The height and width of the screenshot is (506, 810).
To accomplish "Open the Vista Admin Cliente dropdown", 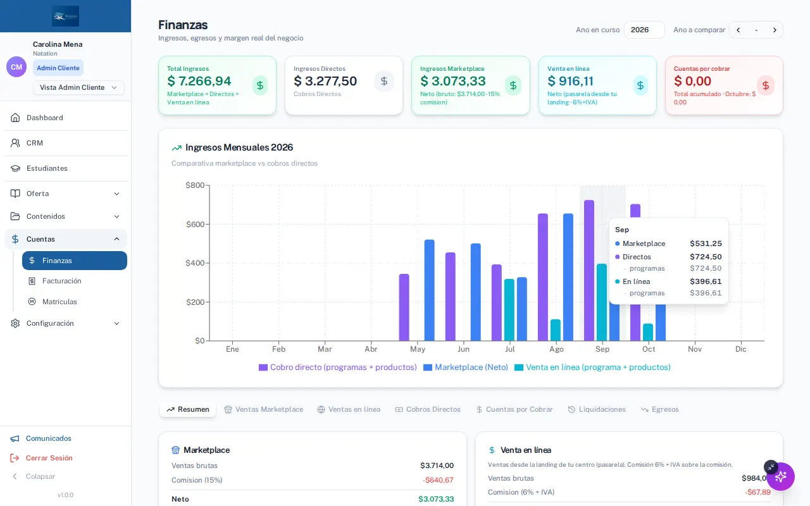I will [78, 87].
